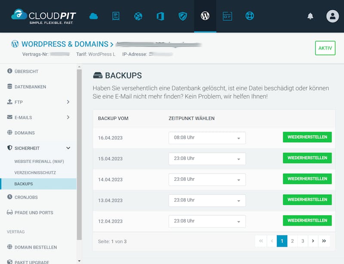
Task: Open the shield security icon in header
Action: point(183,16)
